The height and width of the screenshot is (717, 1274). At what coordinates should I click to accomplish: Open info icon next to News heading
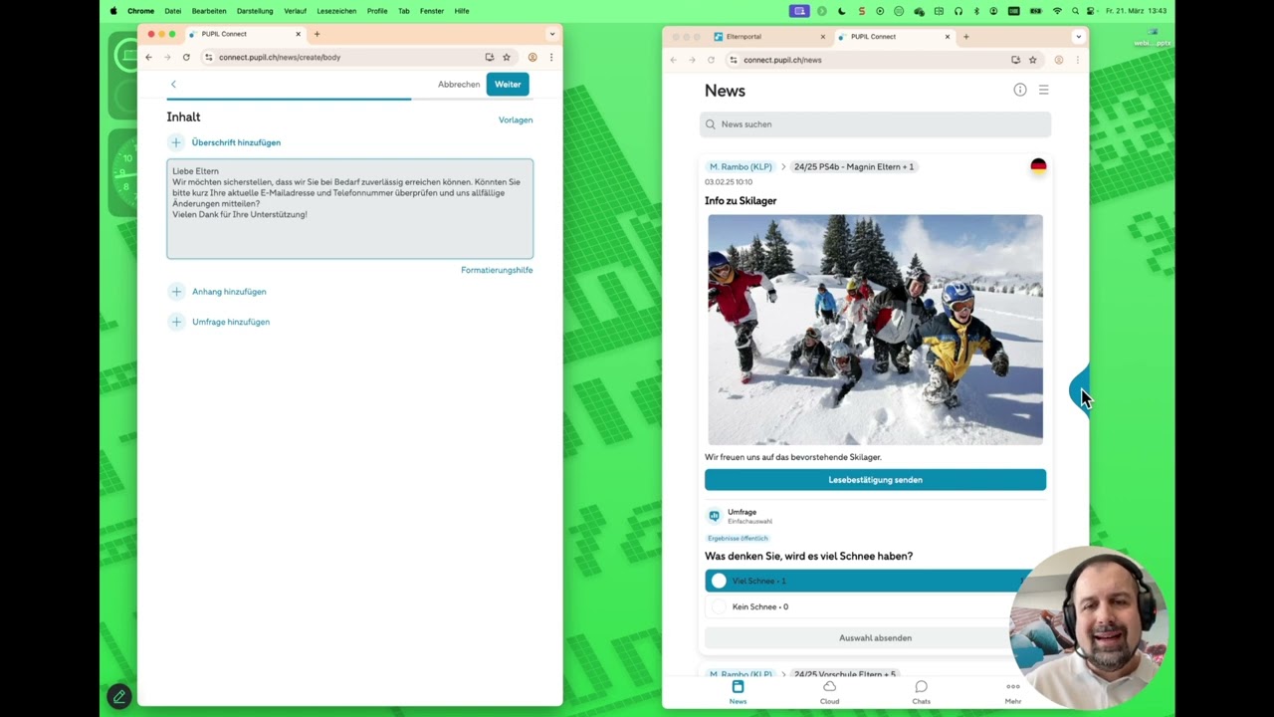point(1020,90)
